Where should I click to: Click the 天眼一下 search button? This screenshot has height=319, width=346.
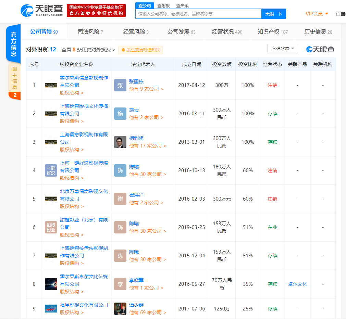273,14
